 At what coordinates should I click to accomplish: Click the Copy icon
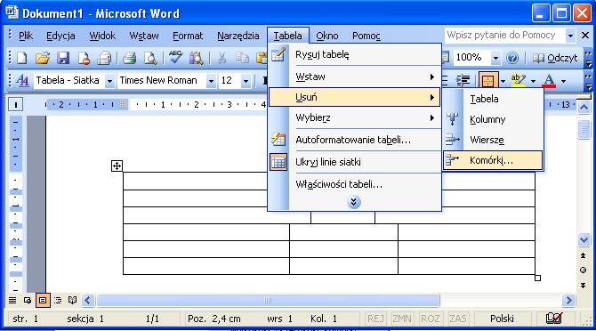pos(242,58)
